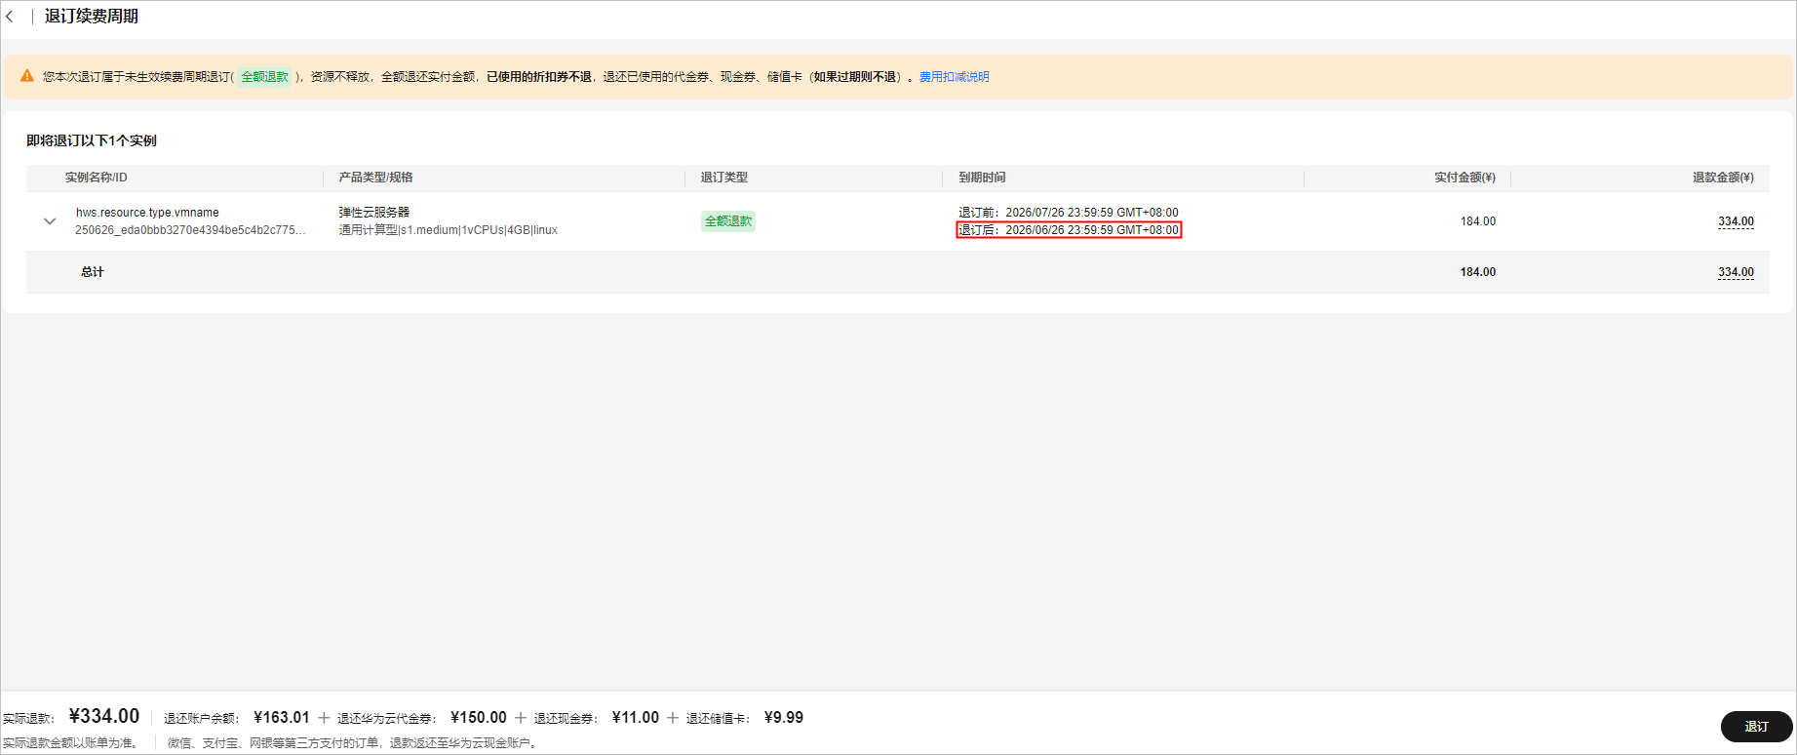
Task: Click the stored-value card refund ¥9.99
Action: (x=784, y=718)
